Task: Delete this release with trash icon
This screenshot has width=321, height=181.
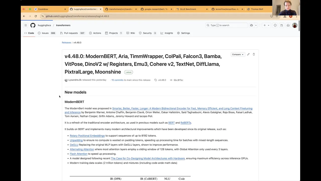Action: [254, 54]
